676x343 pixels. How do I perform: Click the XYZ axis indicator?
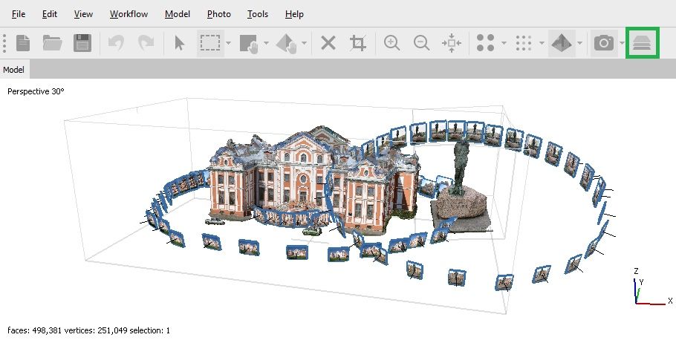coord(652,287)
